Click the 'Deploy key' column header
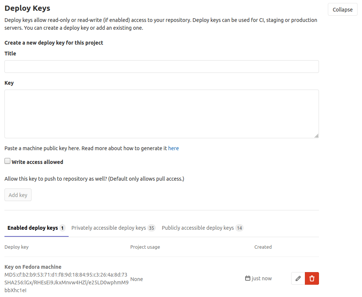The height and width of the screenshot is (297, 362). tap(16, 247)
